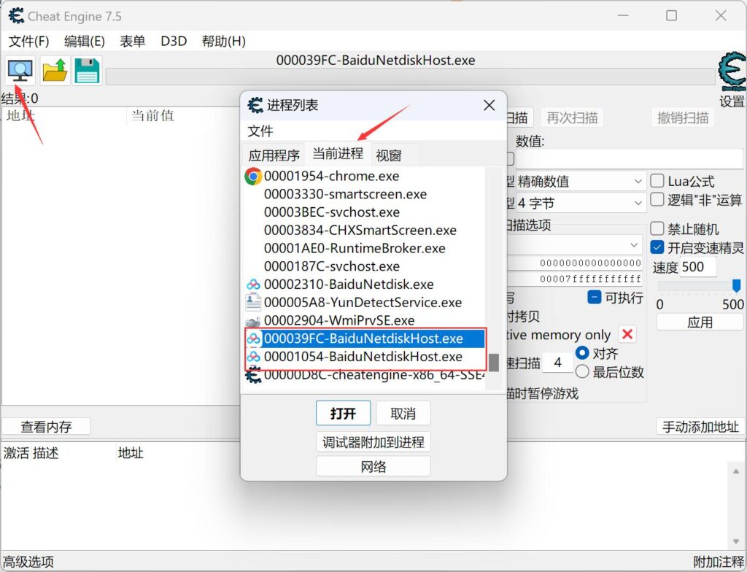Screen dimensions: 747x572
Task: Open the 文件 menu in process list dialog
Action: (x=260, y=131)
